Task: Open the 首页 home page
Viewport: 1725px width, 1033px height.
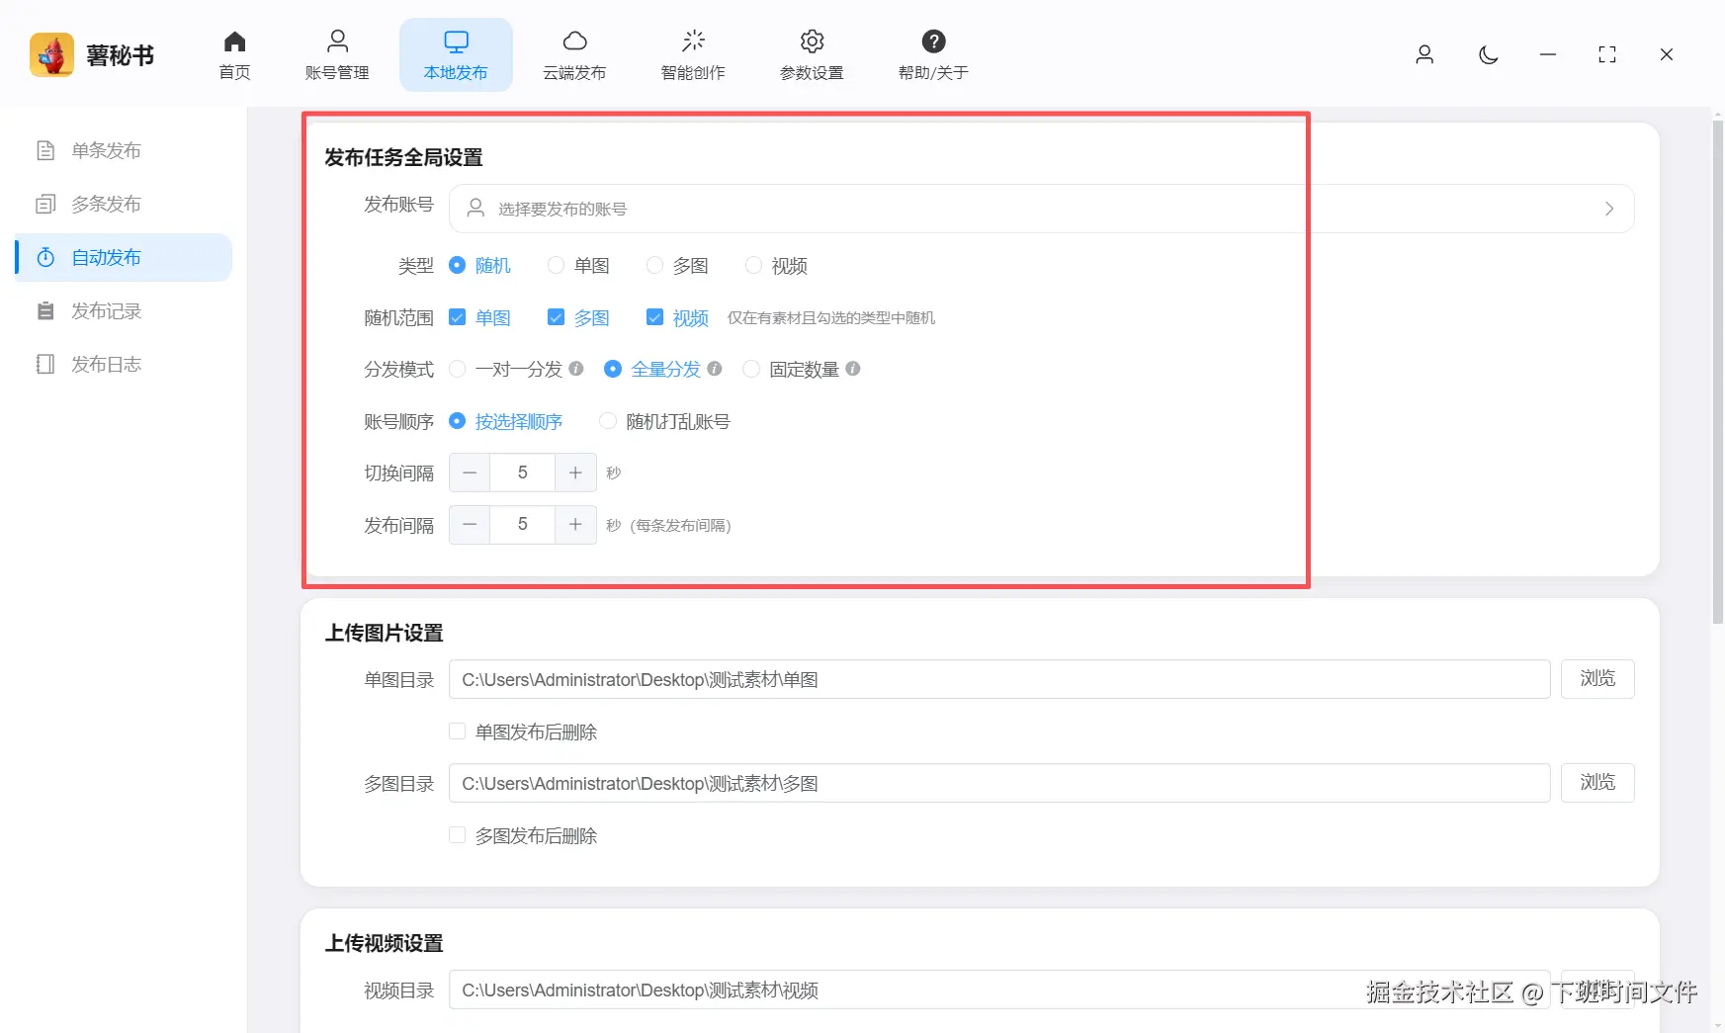Action: point(234,54)
